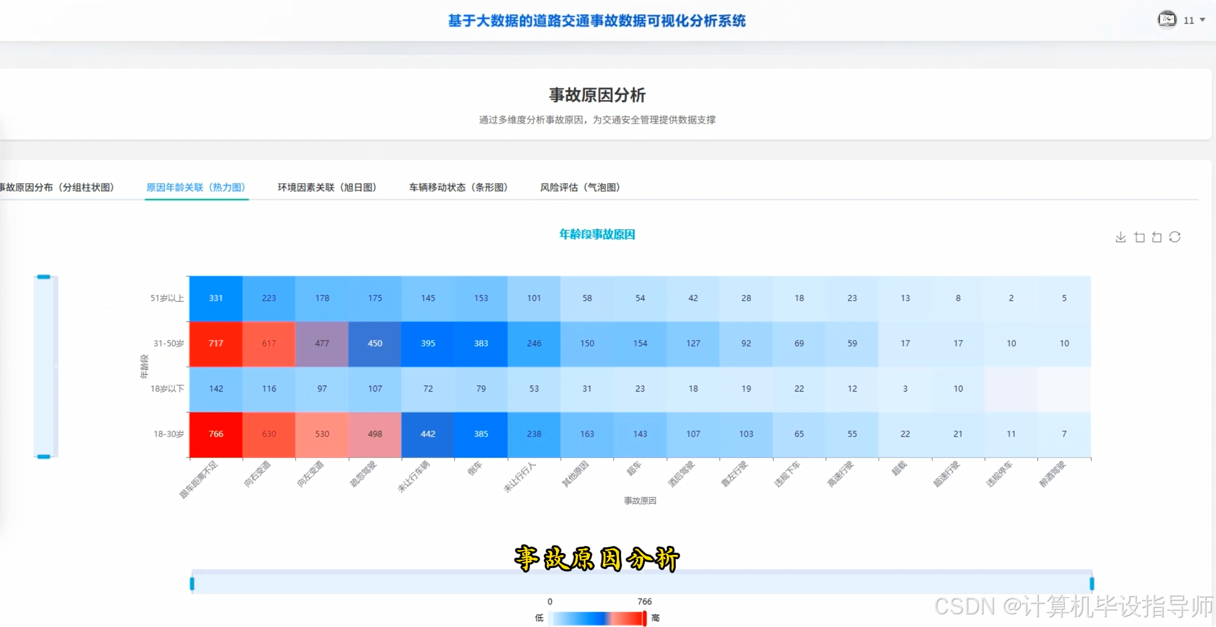
Task: Activate the data zoom selection tool
Action: (1138, 237)
